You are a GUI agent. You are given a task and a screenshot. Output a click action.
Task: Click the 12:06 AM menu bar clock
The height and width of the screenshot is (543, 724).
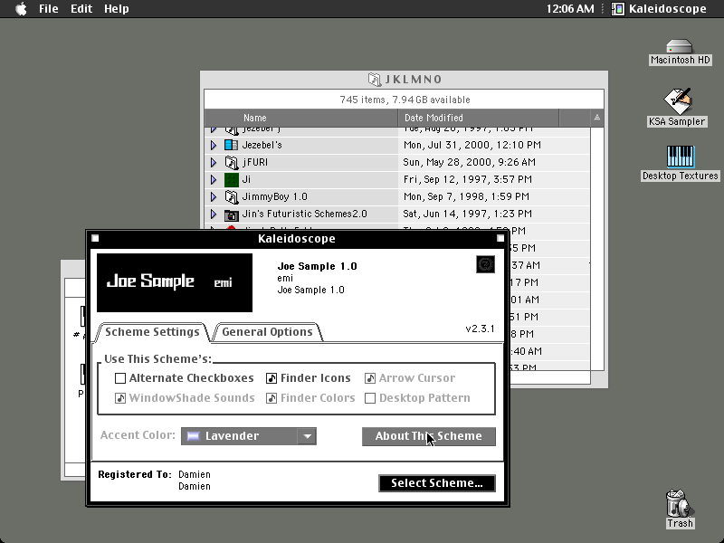[570, 9]
